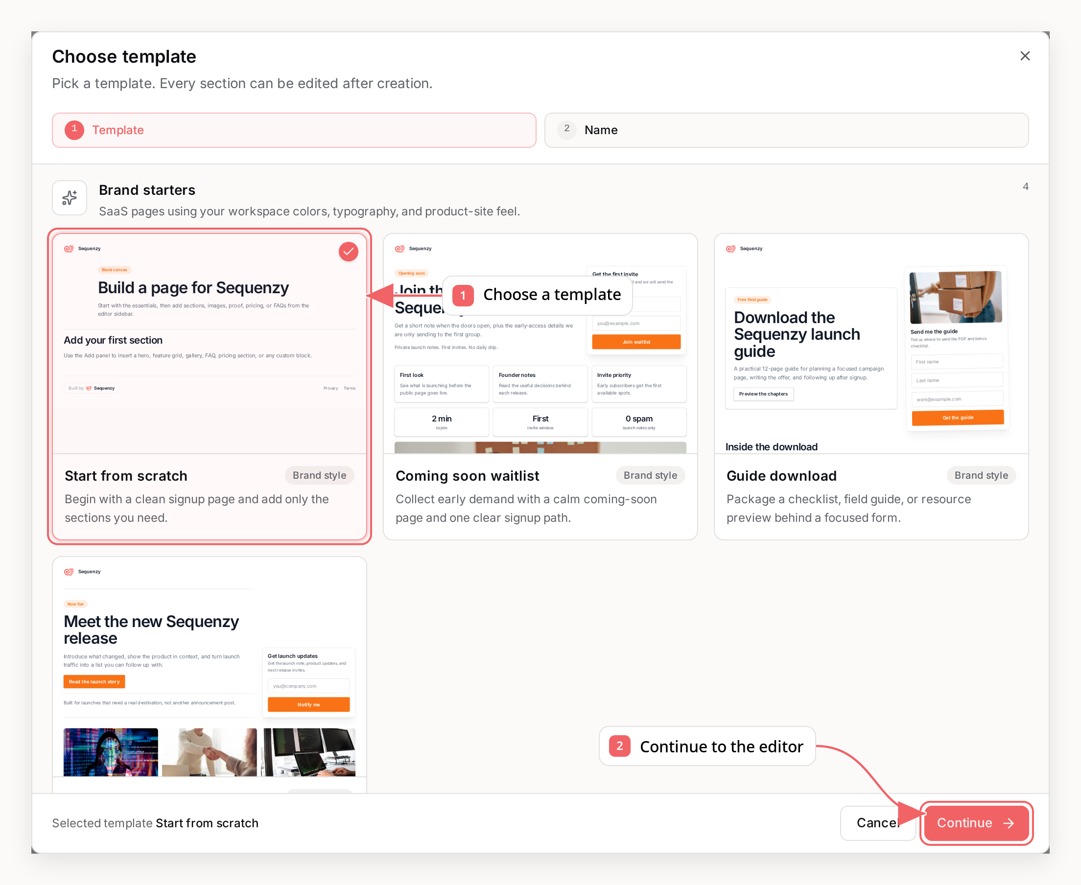1081x885 pixels.
Task: Click Get the guide button in guide preview
Action: (x=958, y=418)
